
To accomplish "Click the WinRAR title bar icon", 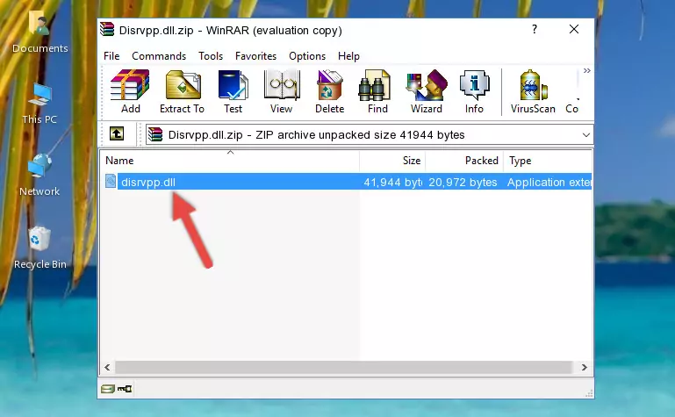I will click(x=107, y=30).
